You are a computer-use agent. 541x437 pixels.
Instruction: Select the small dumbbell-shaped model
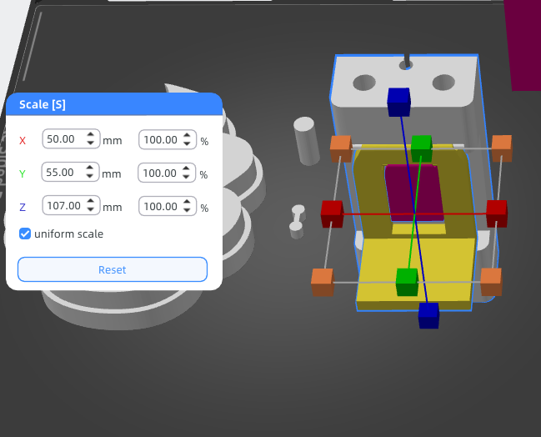coord(297,221)
